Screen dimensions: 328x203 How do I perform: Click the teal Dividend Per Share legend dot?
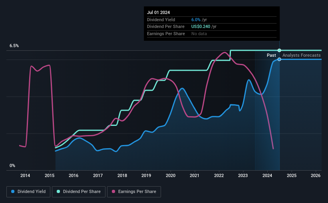tap(58, 191)
